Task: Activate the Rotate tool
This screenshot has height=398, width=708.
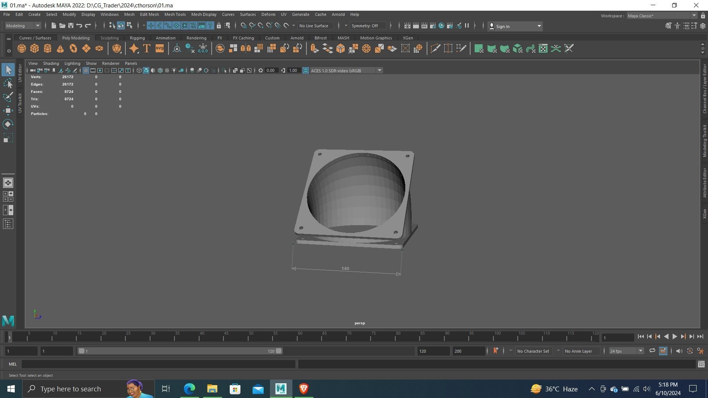Action: pyautogui.click(x=8, y=124)
